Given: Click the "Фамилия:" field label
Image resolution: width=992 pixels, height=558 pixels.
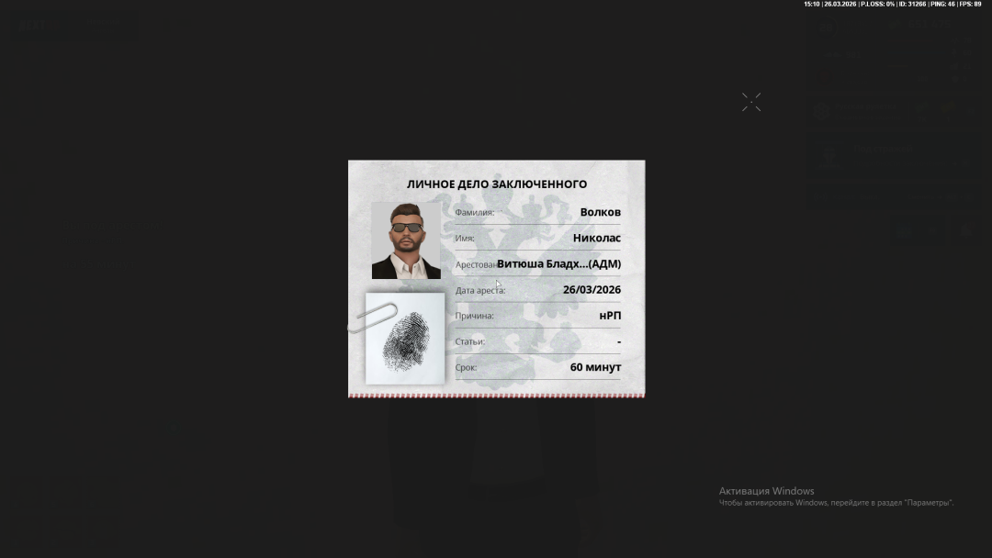Looking at the screenshot, I should coord(474,213).
